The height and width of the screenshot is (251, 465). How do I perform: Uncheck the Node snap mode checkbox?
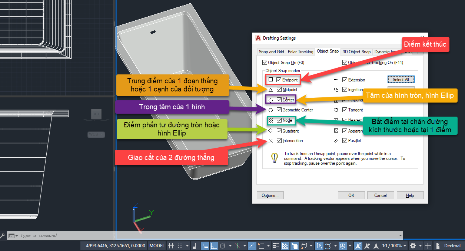(279, 120)
